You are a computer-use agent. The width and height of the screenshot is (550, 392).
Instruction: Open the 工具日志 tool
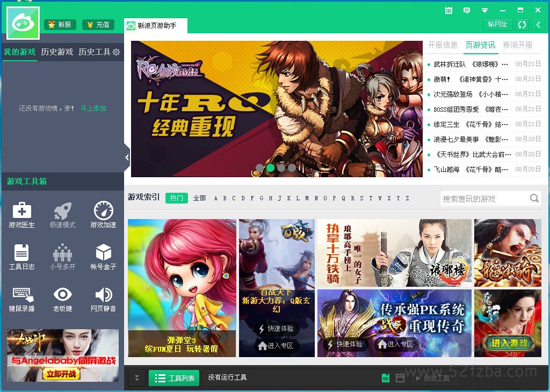(21, 257)
